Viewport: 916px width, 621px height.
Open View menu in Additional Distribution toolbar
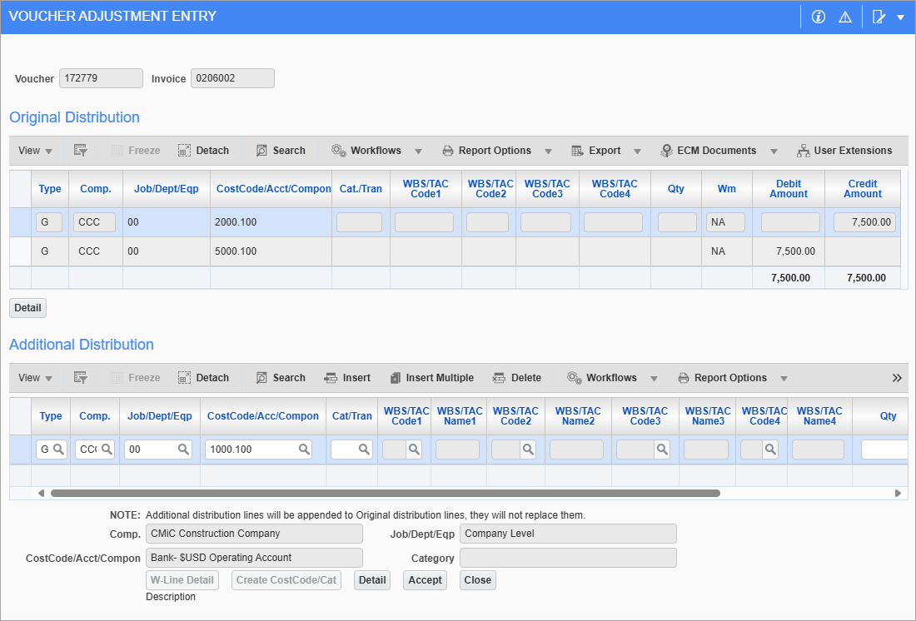click(x=35, y=378)
